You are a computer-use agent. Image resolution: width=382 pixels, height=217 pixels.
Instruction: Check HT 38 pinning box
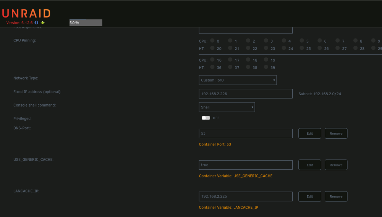tap(248, 67)
